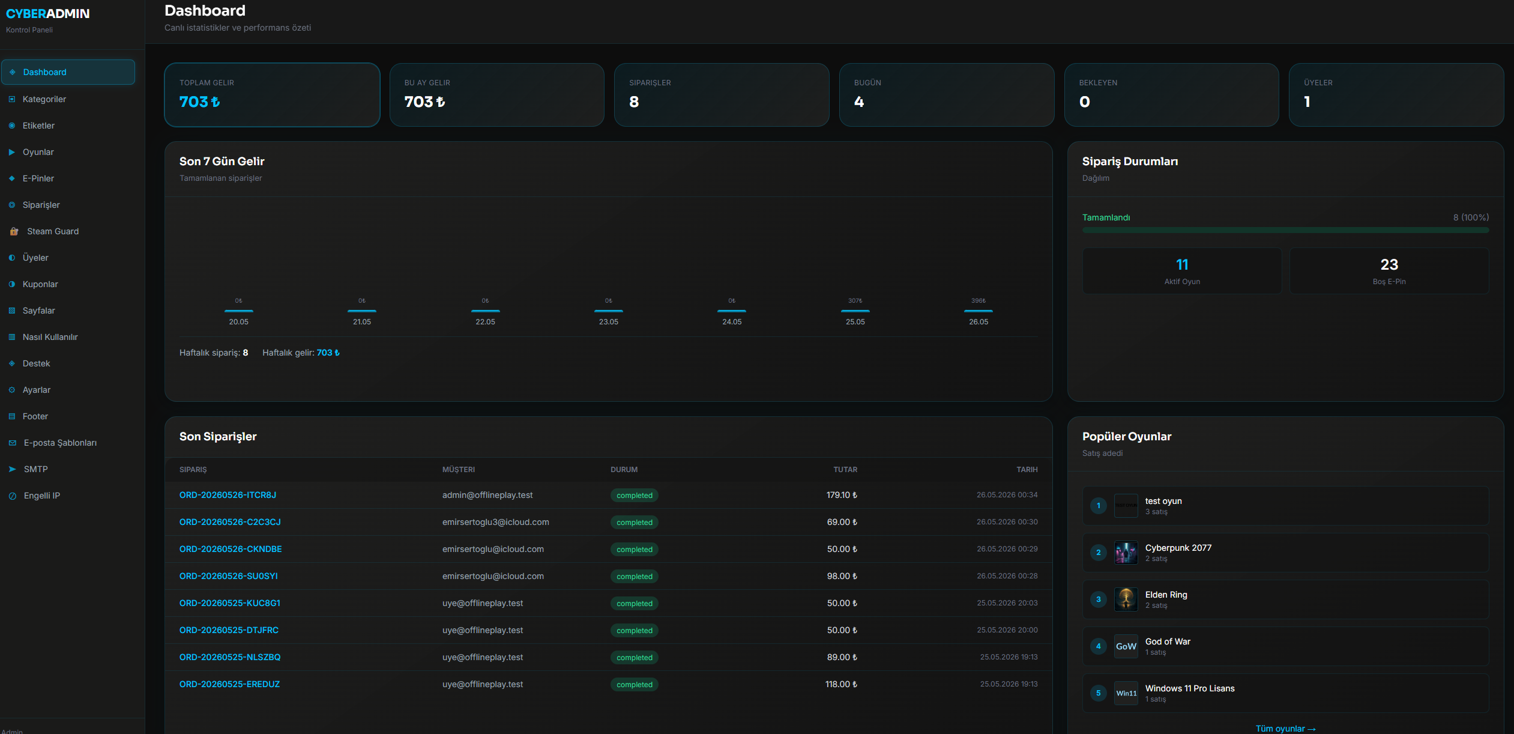Click the TUTAR column header
The width and height of the screenshot is (1514, 734).
tap(845, 470)
